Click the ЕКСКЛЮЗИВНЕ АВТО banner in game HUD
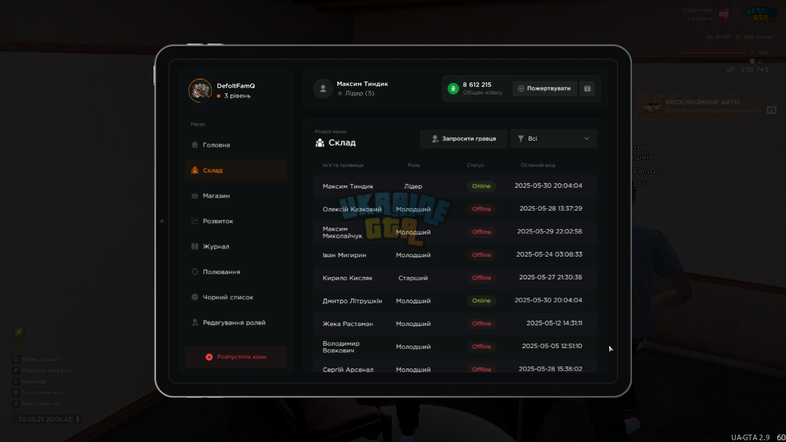Image resolution: width=786 pixels, height=442 pixels. (x=708, y=106)
